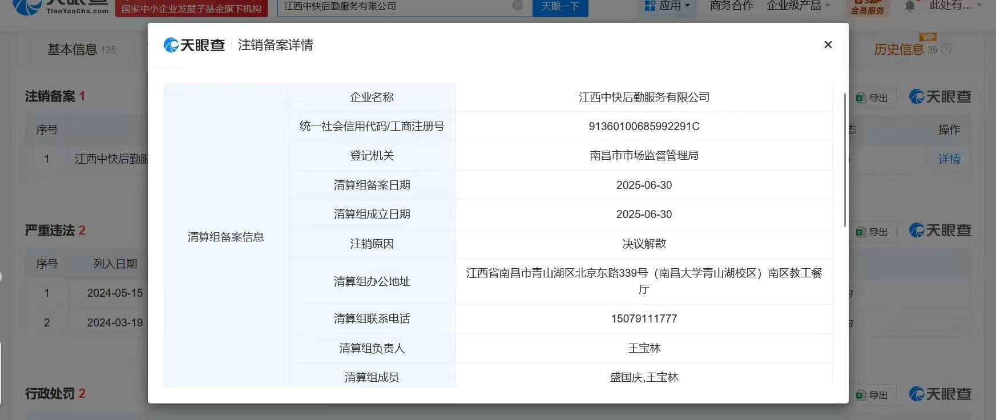Select the address starting 江西省南昌市青山湖区北京东路339号
The width and height of the screenshot is (996, 420).
click(x=644, y=281)
